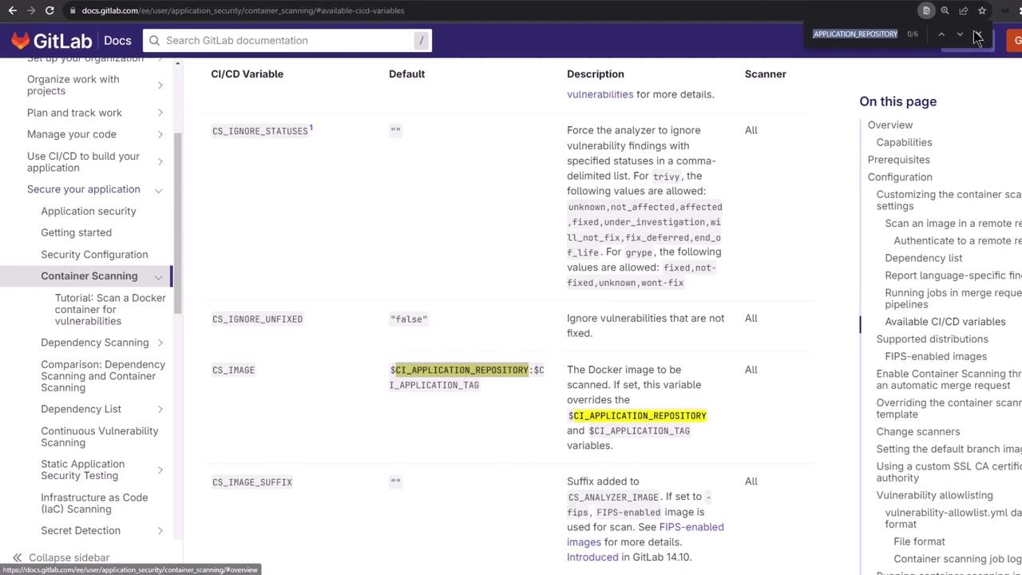Go to File format section
Viewport: 1022px width, 575px height.
(x=919, y=541)
